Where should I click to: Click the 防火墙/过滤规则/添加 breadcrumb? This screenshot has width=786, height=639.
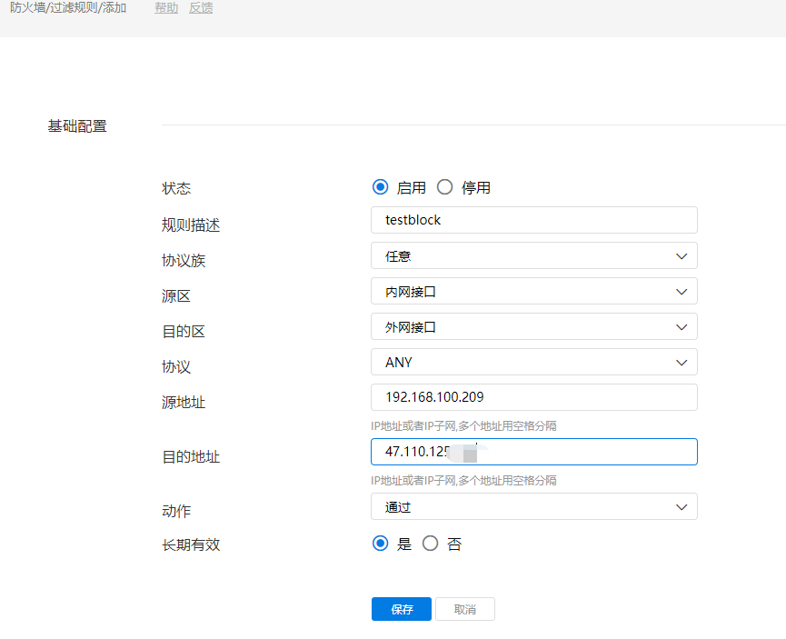(x=68, y=8)
